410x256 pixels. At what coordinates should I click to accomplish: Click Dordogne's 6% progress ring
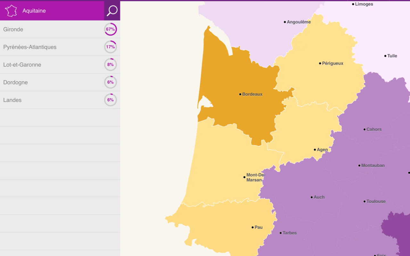(x=111, y=82)
